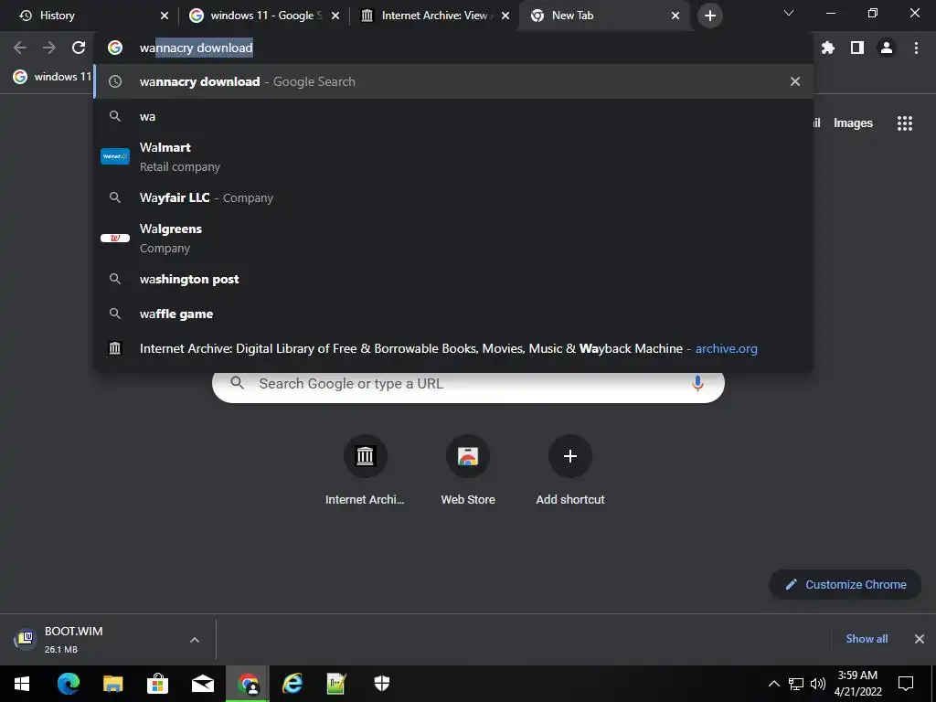Click Show all downloads
The height and width of the screenshot is (702, 936).
(x=867, y=639)
